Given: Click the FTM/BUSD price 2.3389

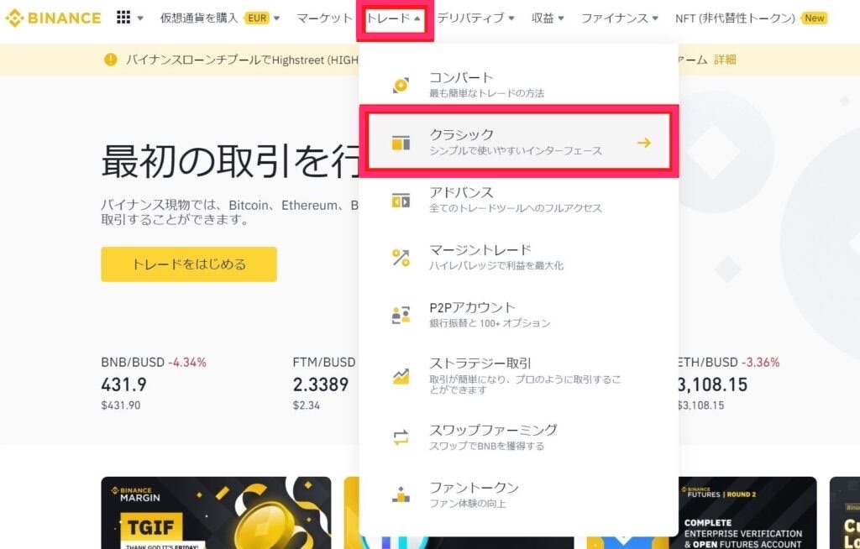Looking at the screenshot, I should click(320, 384).
